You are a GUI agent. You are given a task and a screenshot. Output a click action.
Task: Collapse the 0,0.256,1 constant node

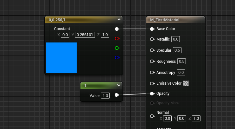tap(119, 20)
